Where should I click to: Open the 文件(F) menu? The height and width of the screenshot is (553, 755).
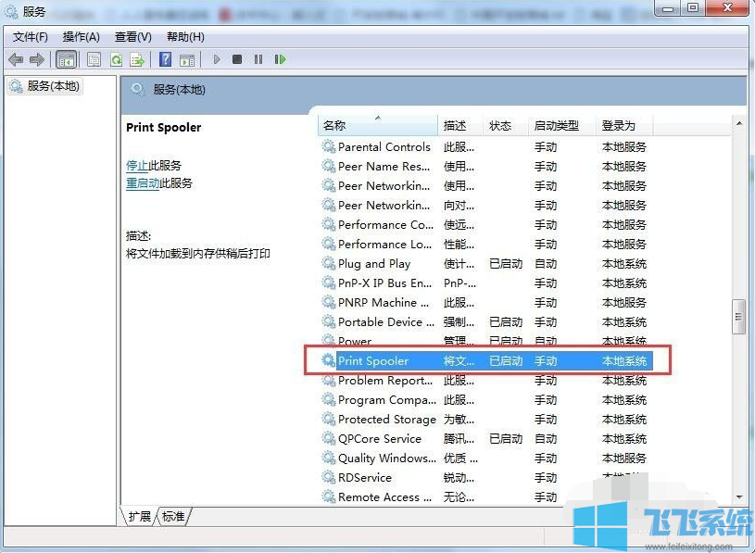(29, 37)
